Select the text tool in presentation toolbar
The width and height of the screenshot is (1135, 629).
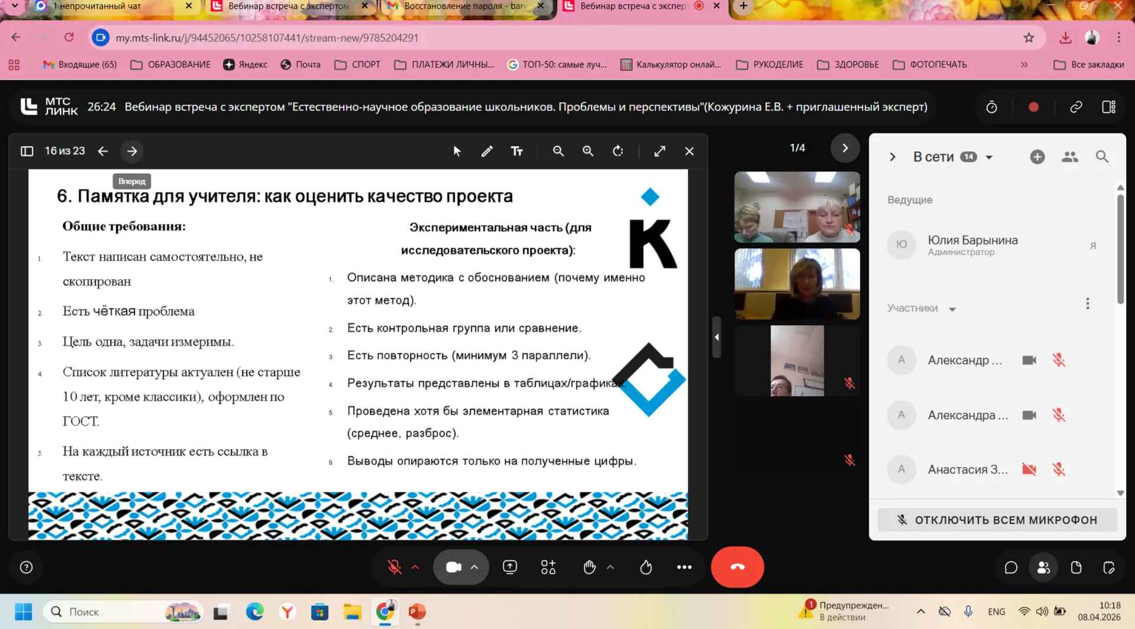[x=516, y=151]
